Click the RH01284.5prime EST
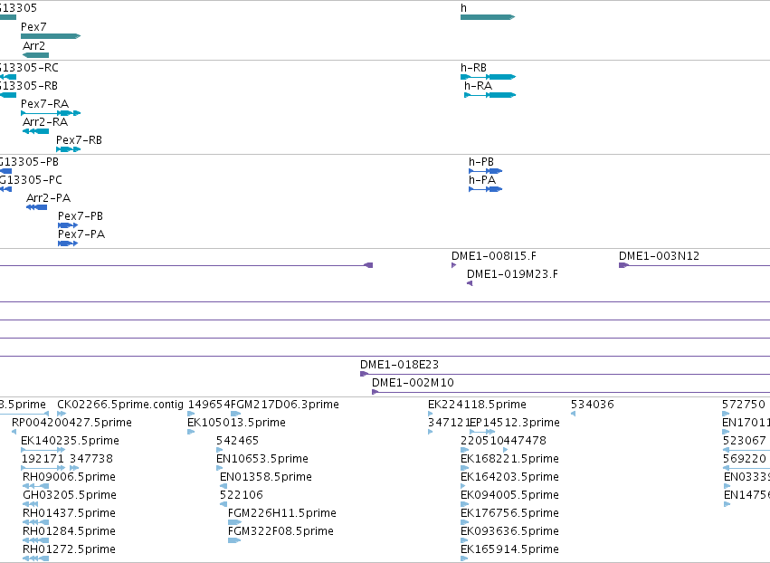The image size is (770, 563). click(x=36, y=541)
